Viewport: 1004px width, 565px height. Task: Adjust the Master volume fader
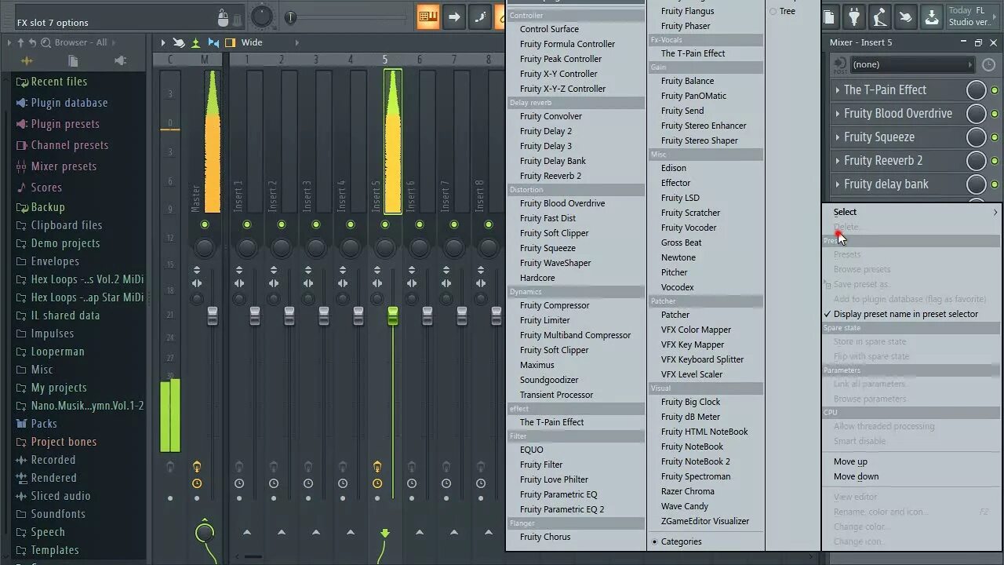coord(213,316)
